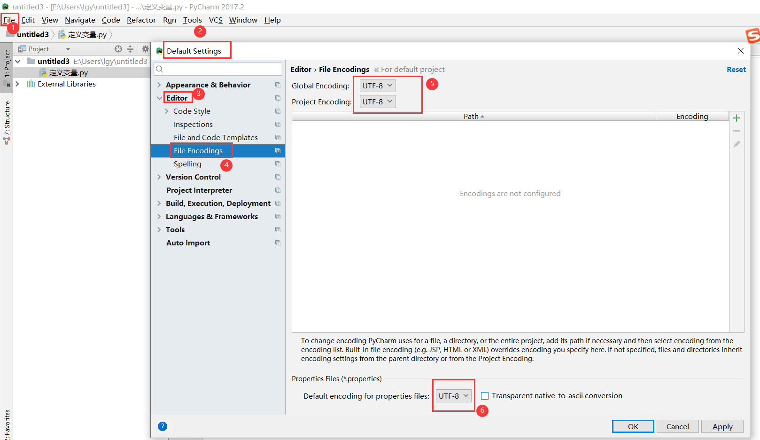
Task: Click project-level icon beside Spelling
Action: (x=278, y=164)
